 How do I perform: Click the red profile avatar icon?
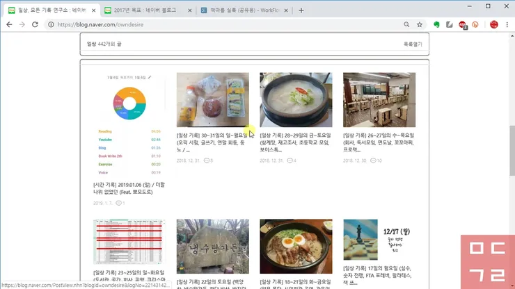point(494,24)
